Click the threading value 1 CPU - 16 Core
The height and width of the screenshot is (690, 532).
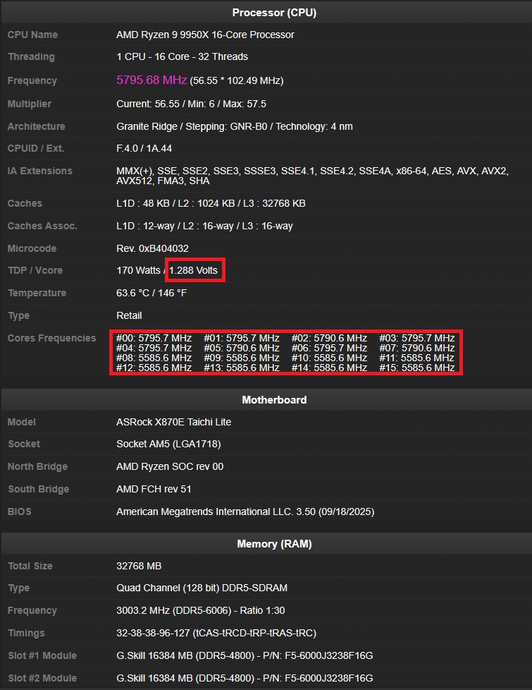(182, 56)
